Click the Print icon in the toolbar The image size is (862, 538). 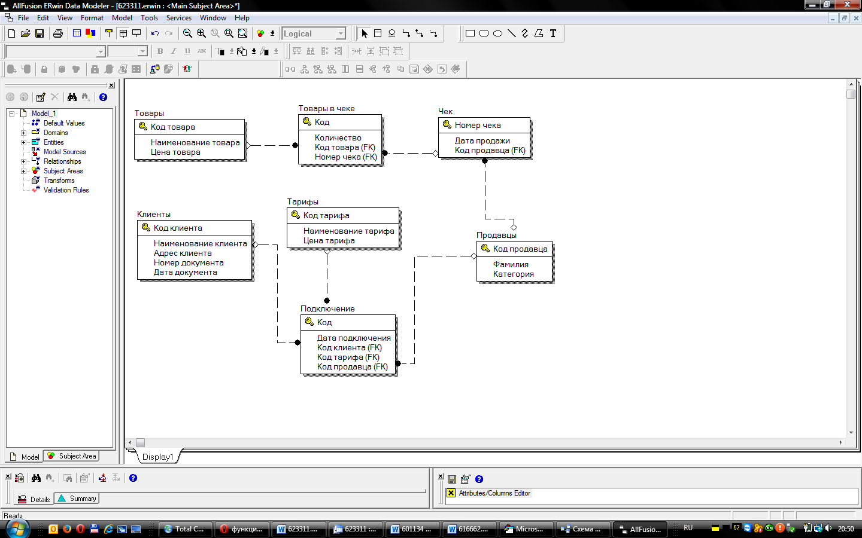pos(58,33)
